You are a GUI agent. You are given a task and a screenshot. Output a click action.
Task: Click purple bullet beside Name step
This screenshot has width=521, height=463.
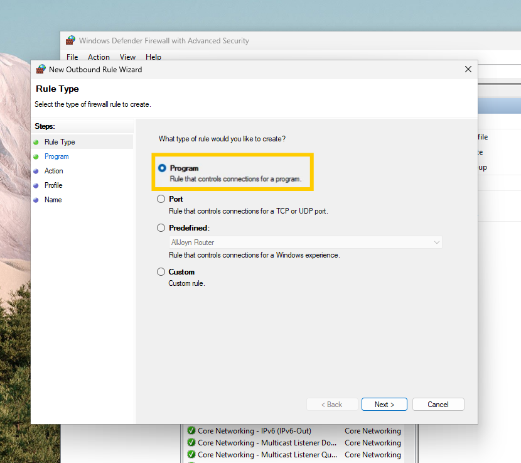pos(36,200)
